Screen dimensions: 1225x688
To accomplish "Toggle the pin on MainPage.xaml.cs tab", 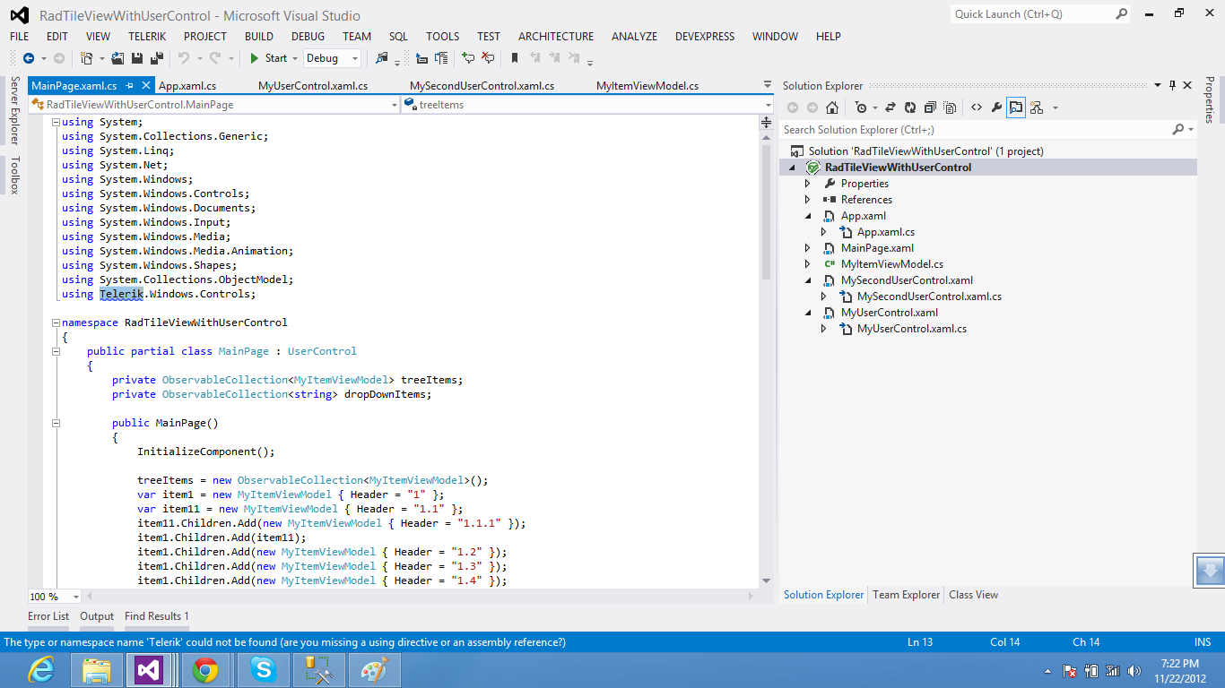I will pyautogui.click(x=130, y=86).
